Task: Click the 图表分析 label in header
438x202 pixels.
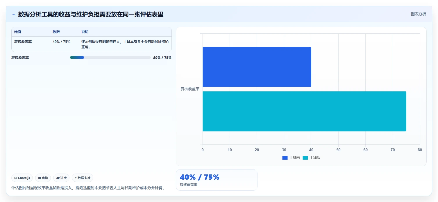Action: [x=418, y=14]
